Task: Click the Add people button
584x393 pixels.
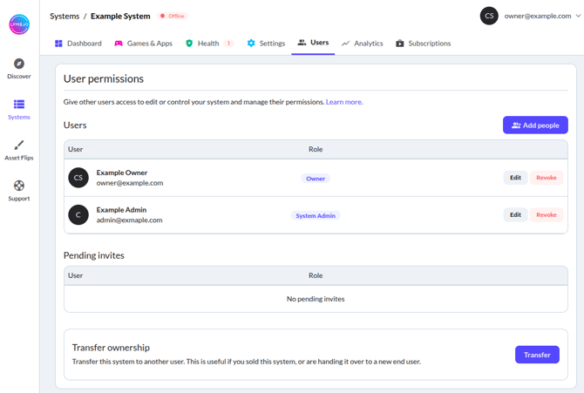Action: click(535, 125)
